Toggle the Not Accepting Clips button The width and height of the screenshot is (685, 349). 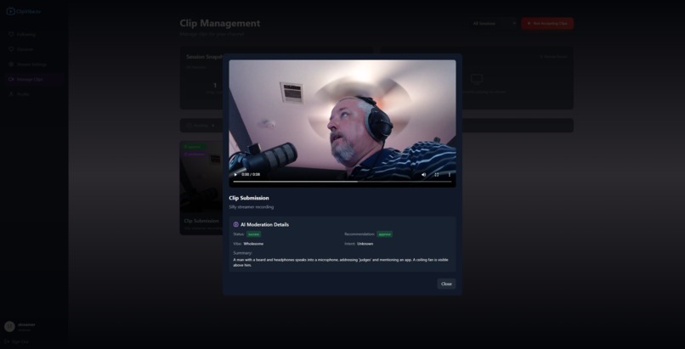547,24
